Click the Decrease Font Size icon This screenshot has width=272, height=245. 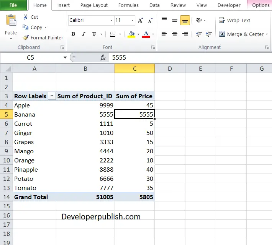(151, 20)
